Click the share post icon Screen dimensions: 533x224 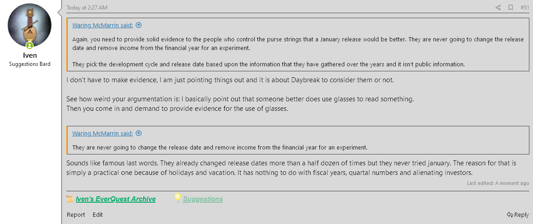[x=498, y=8]
